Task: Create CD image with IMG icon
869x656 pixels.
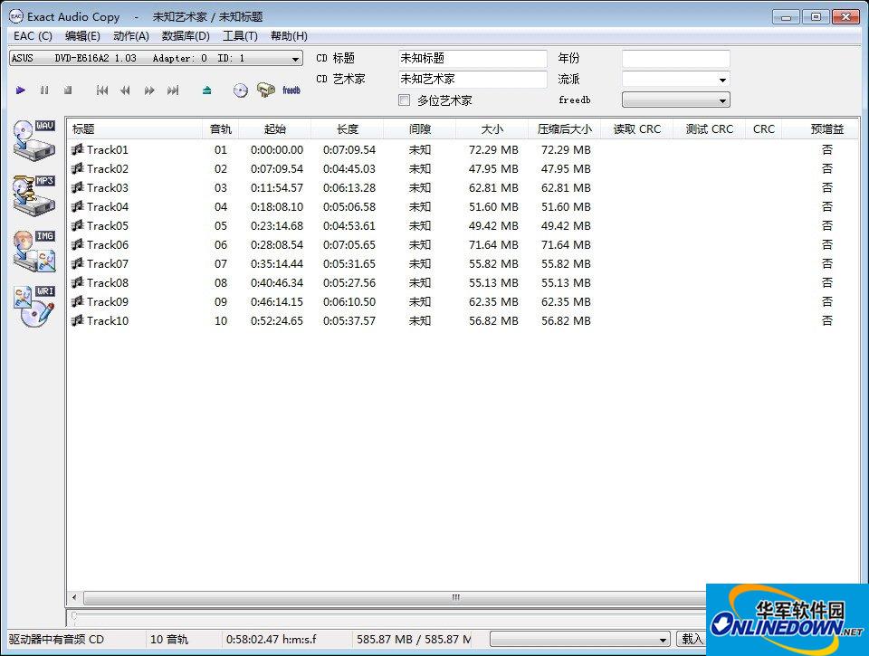Action: coord(33,251)
